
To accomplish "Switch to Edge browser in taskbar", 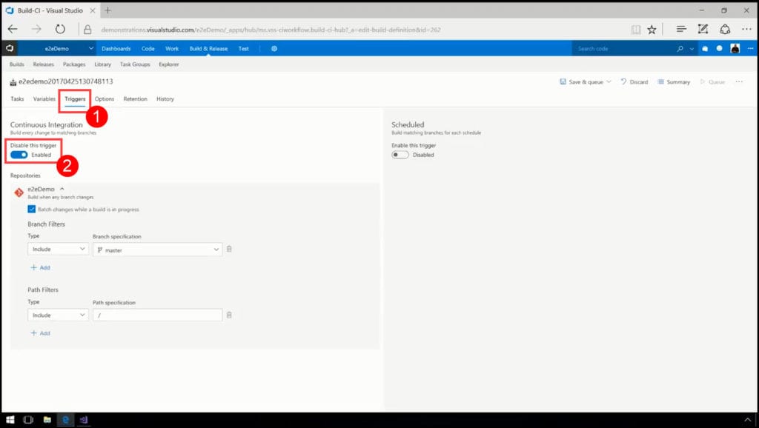I will (65, 419).
